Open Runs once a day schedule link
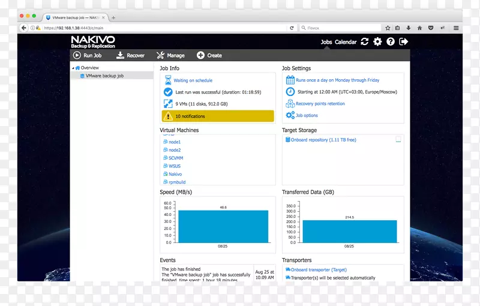Screen dimensions: 480x306 337,80
